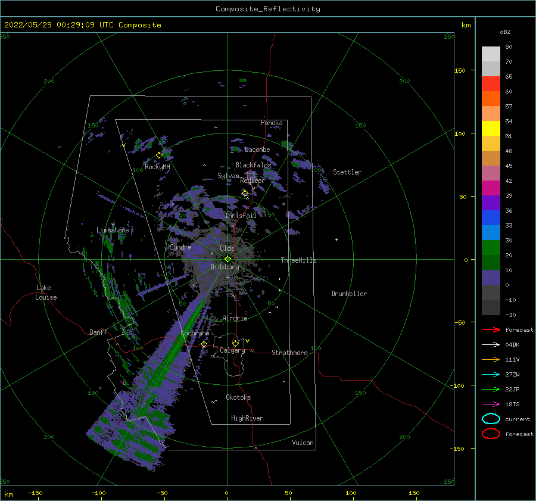Click the dBZ legend heading
536x501 pixels.
click(x=505, y=32)
